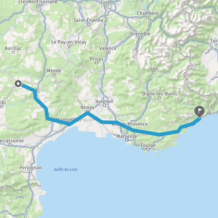218x218 pixels.
Task: Click the Perpignan city dot
Action: (31, 172)
